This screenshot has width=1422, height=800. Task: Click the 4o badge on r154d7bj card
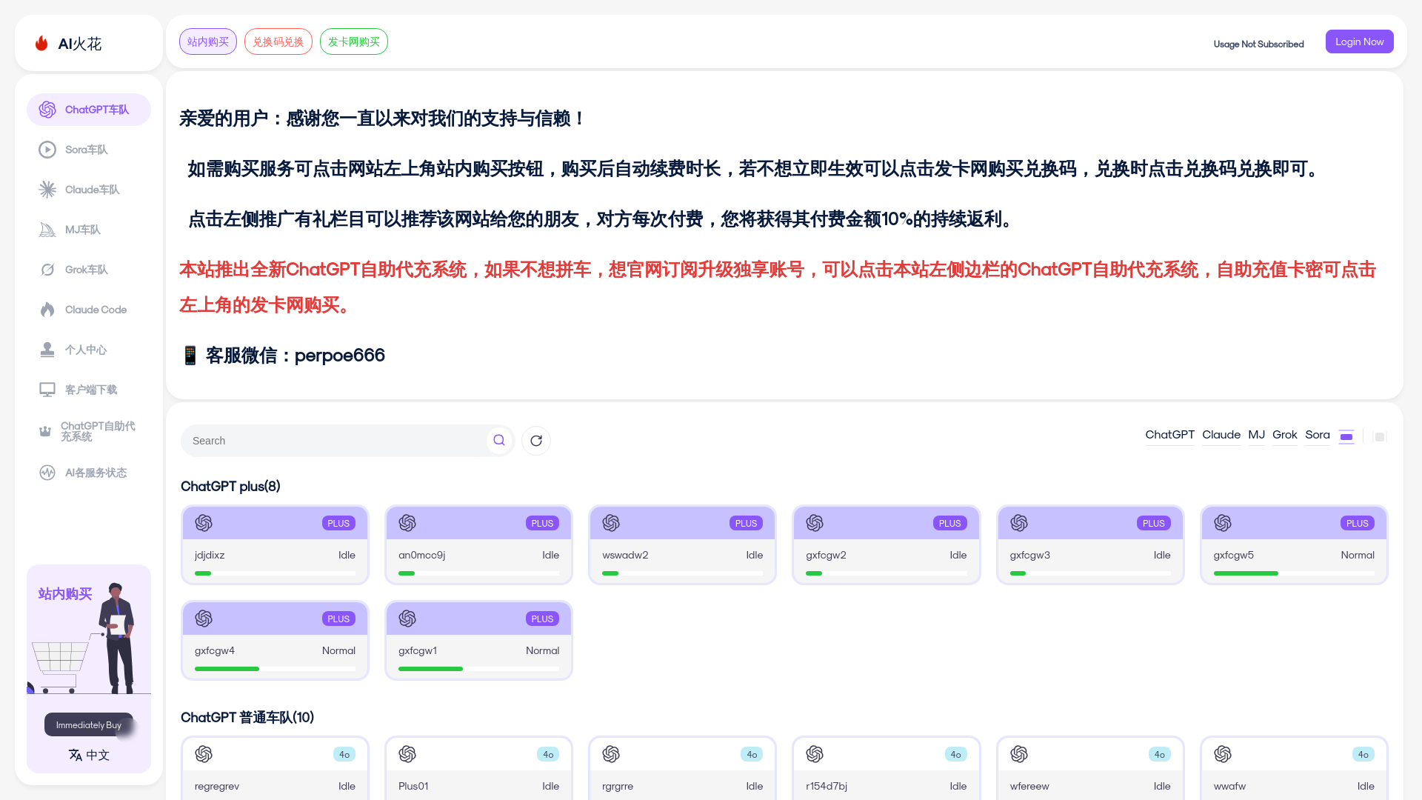click(x=955, y=754)
